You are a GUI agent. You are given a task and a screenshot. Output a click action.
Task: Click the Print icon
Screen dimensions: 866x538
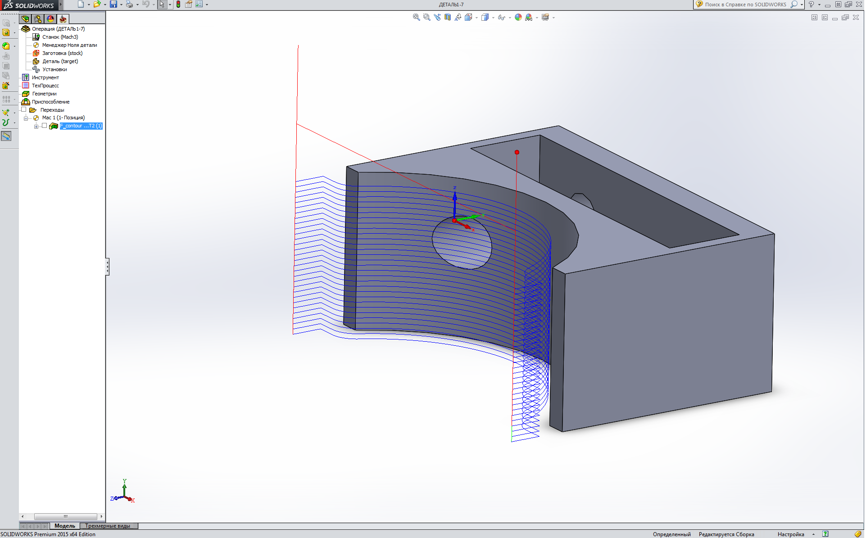coord(129,5)
